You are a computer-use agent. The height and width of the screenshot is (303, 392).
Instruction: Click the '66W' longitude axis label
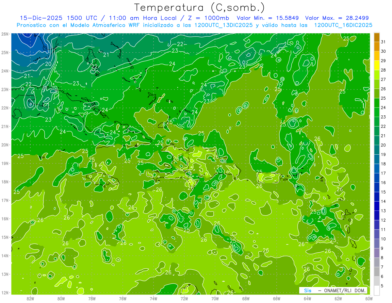point(277,298)
